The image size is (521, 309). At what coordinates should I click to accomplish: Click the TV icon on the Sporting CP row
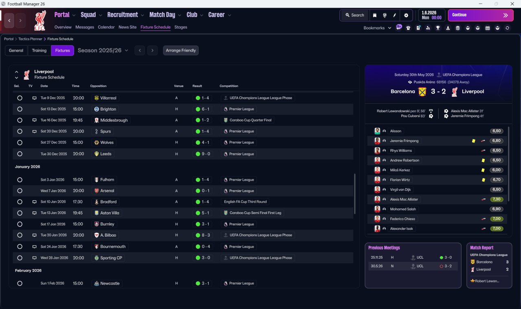click(x=35, y=258)
